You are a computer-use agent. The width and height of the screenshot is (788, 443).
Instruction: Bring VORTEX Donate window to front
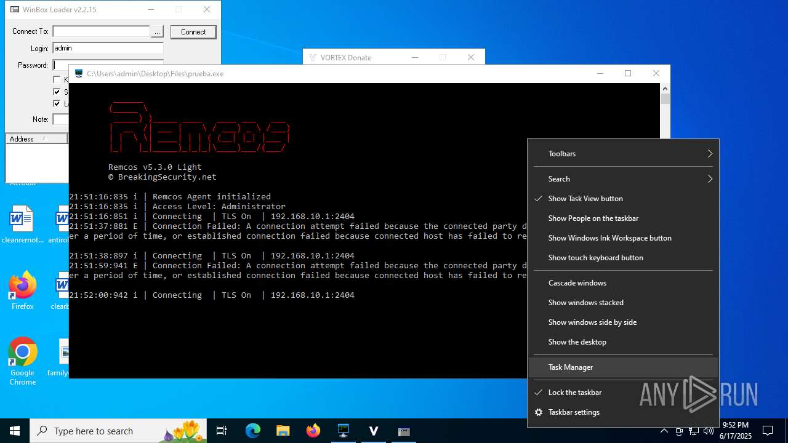(x=346, y=58)
